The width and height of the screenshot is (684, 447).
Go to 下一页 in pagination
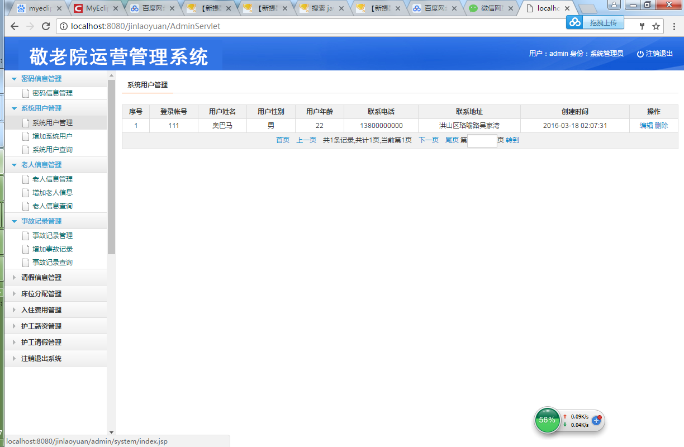click(x=429, y=140)
